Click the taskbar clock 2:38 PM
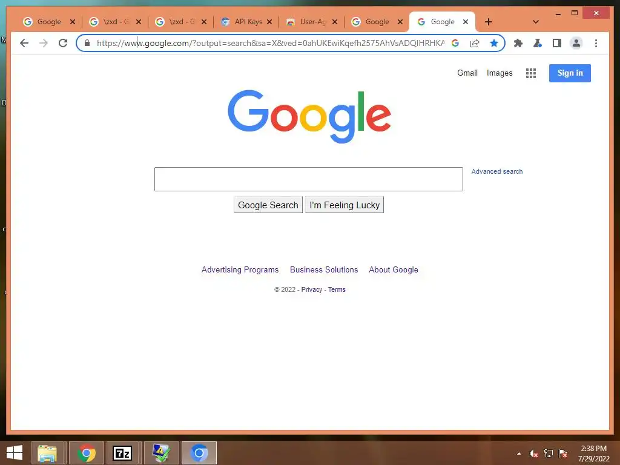Screen dimensions: 620x465 [593, 449]
